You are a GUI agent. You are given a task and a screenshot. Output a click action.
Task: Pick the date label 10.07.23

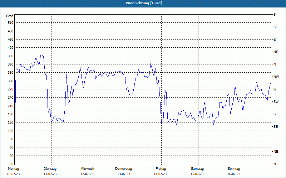point(13,174)
